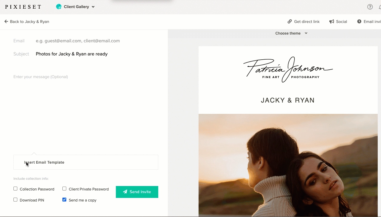Open help via question mark icon
This screenshot has width=381, height=217.
[370, 7]
